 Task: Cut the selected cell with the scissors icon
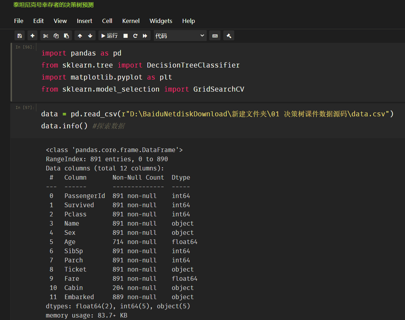45,35
